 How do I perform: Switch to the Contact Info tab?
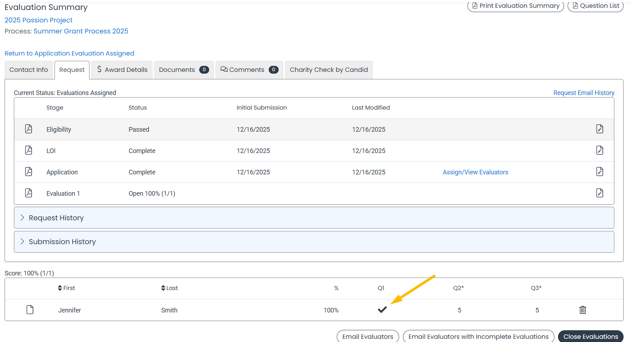pos(29,70)
